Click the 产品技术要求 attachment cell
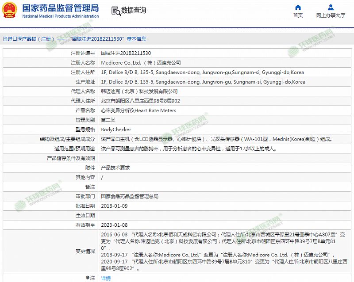354x282 pixels. (115, 168)
